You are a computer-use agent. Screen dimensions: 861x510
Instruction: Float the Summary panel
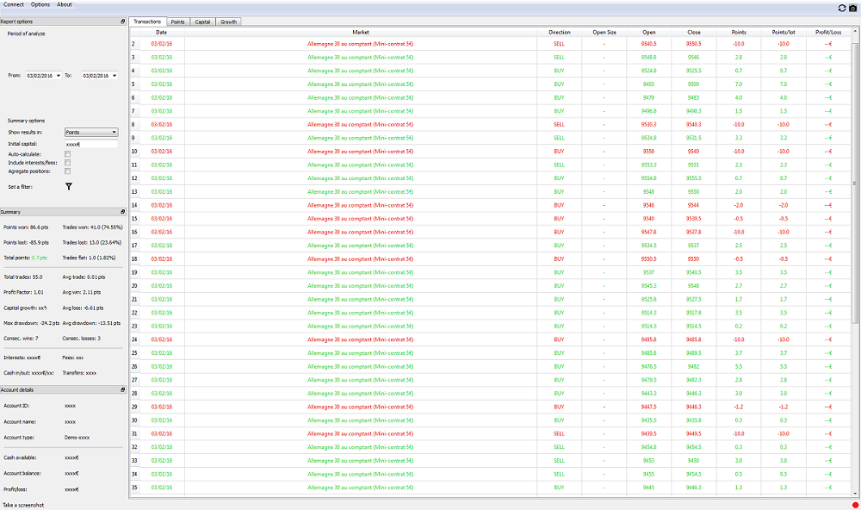[x=122, y=212]
